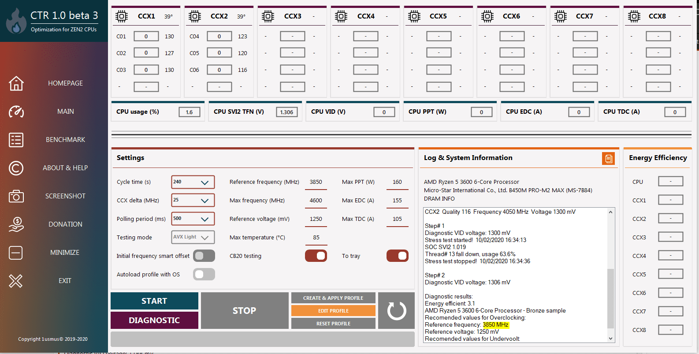Open the DONATION page
Screen dimensions: 699x354
(65, 224)
